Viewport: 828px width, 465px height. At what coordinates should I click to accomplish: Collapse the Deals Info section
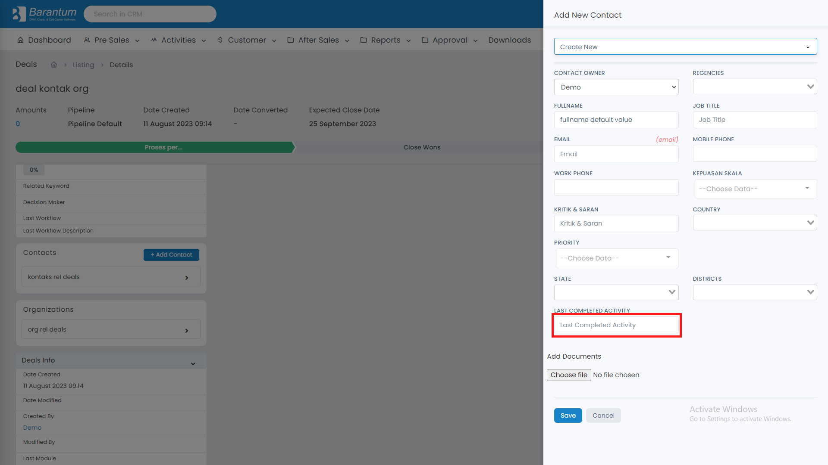tap(193, 364)
